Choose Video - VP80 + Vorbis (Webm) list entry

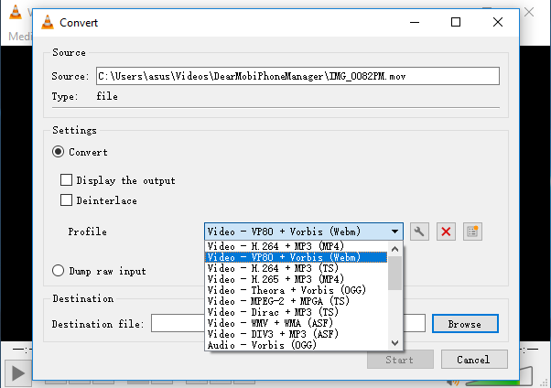pyautogui.click(x=297, y=257)
